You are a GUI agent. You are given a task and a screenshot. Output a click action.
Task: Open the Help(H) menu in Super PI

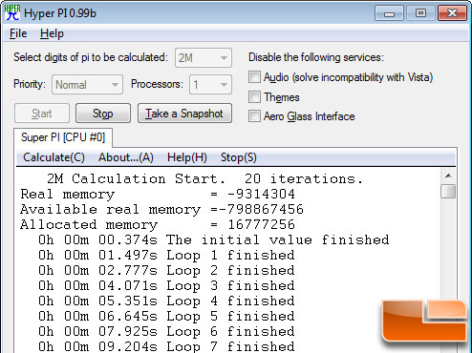(x=187, y=157)
